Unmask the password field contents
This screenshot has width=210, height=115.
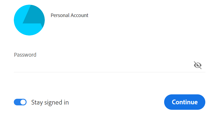pyautogui.click(x=198, y=65)
